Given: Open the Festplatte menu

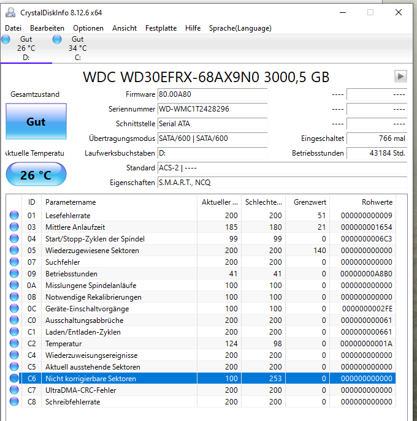Looking at the screenshot, I should point(161,28).
